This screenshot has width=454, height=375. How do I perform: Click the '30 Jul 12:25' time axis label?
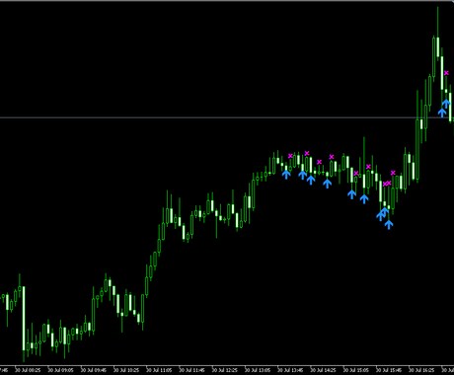coord(225,370)
